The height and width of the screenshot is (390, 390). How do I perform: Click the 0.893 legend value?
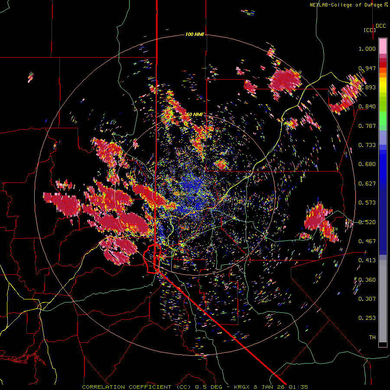point(367,87)
